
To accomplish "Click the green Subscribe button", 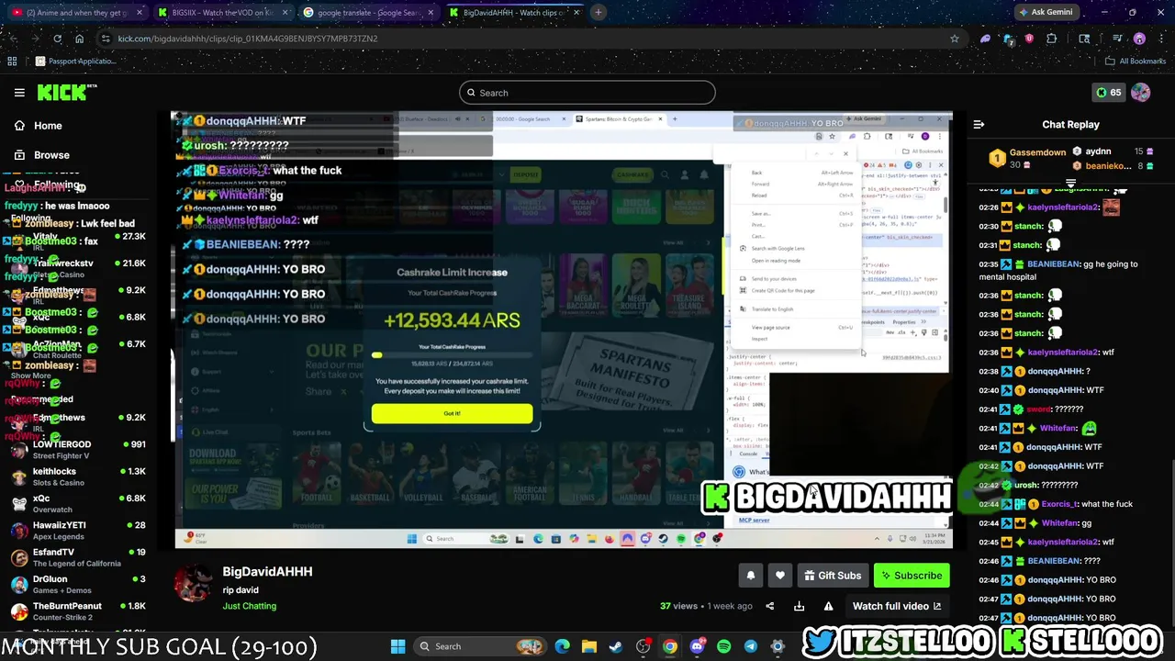I will [912, 576].
